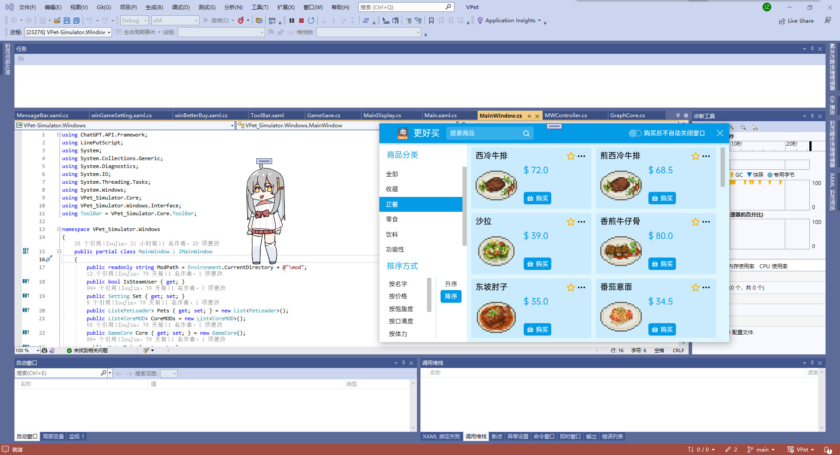Screen dimensions: 840x455
Task: Open more options for 沙拉 item
Action: 581,222
